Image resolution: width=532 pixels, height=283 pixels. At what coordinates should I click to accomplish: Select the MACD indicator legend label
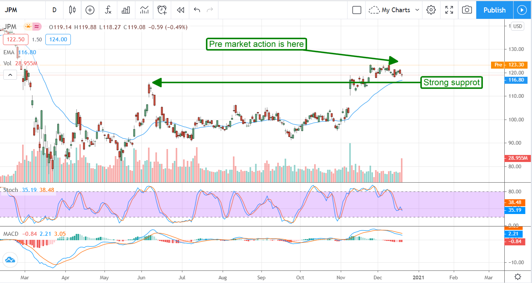[x=11, y=234]
